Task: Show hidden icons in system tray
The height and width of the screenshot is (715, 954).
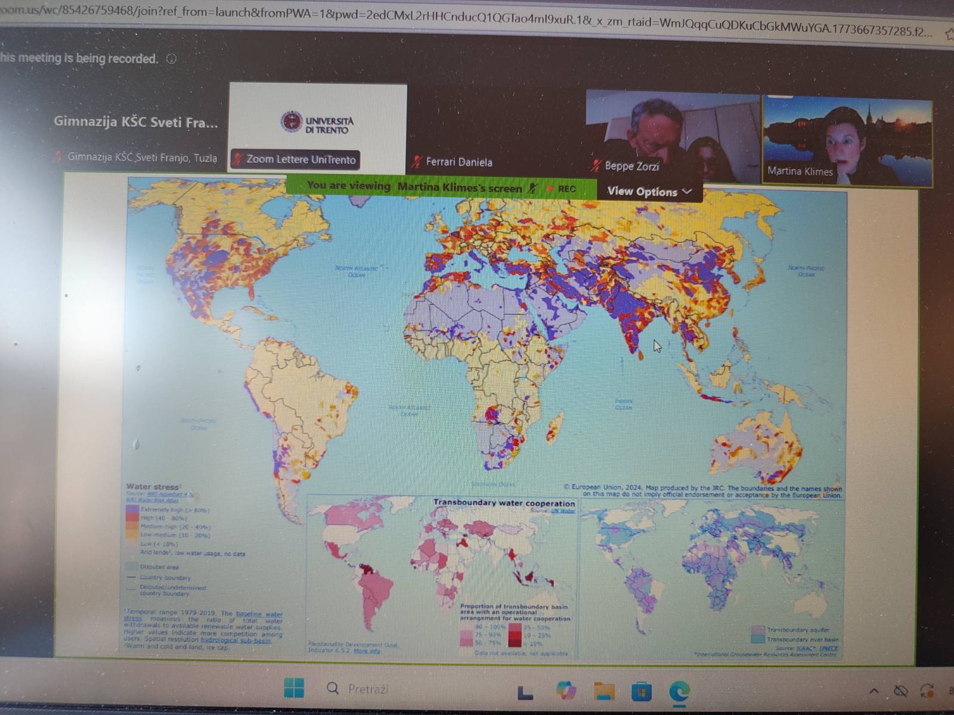Action: click(x=874, y=691)
